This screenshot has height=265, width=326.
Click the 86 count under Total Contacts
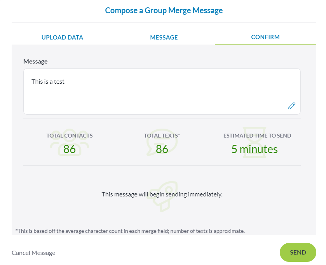coord(70,149)
